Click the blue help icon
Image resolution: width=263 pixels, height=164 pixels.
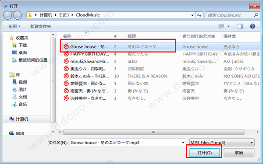[x=252, y=26]
